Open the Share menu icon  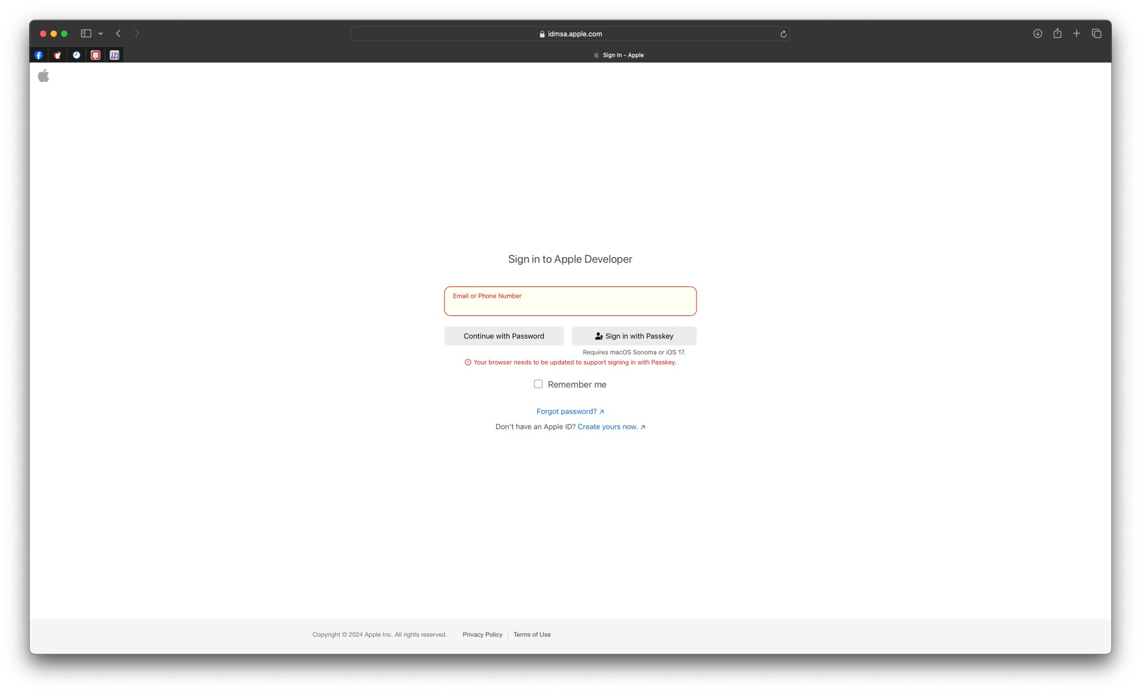[x=1057, y=33]
